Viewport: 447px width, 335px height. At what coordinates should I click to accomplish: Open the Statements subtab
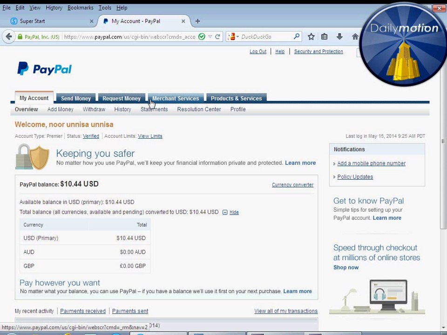154,109
